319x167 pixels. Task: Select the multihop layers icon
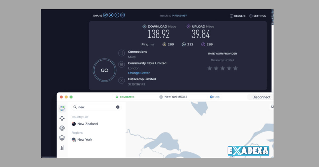[62, 138]
